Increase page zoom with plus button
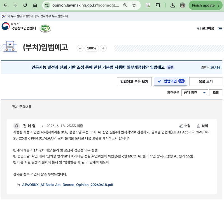 click(103, 48)
